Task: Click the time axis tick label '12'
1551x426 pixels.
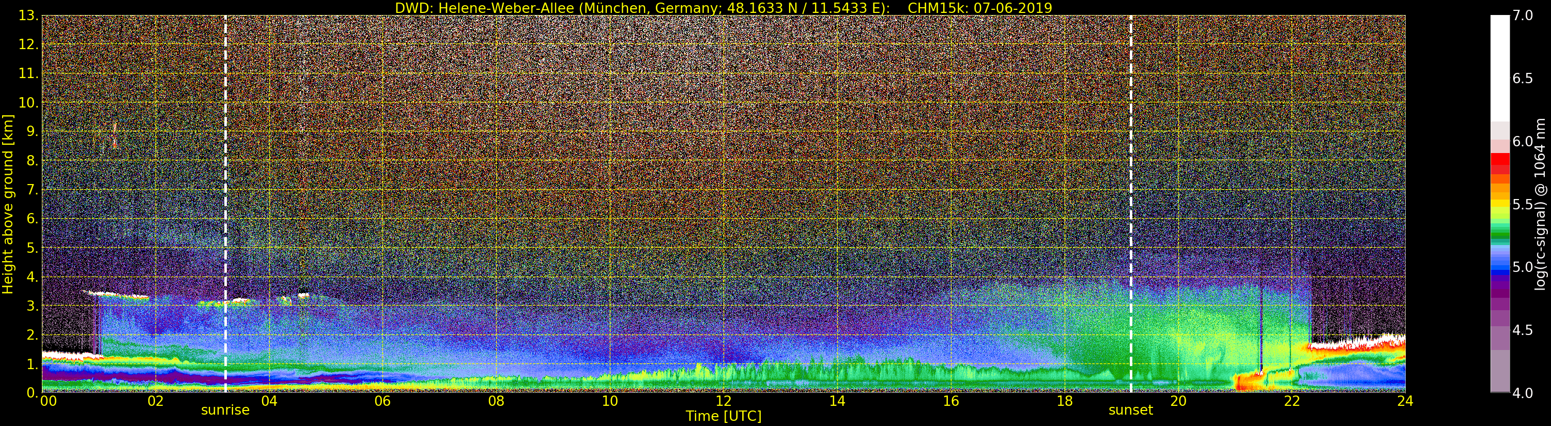Action: click(x=724, y=401)
